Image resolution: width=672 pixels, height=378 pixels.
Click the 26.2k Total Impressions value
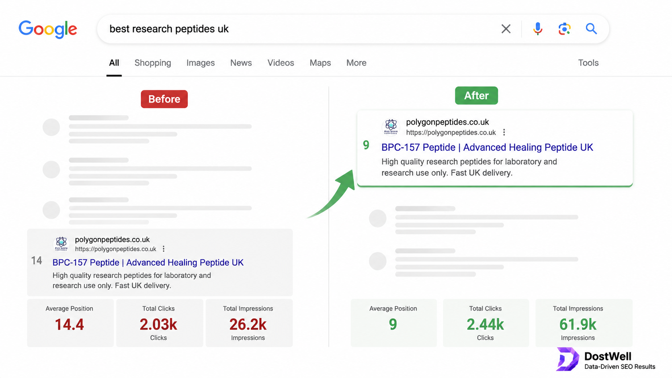[248, 325]
